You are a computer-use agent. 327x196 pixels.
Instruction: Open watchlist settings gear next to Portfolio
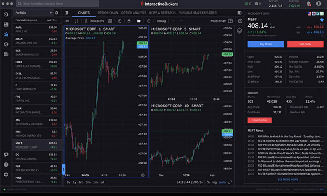pyautogui.click(x=57, y=13)
